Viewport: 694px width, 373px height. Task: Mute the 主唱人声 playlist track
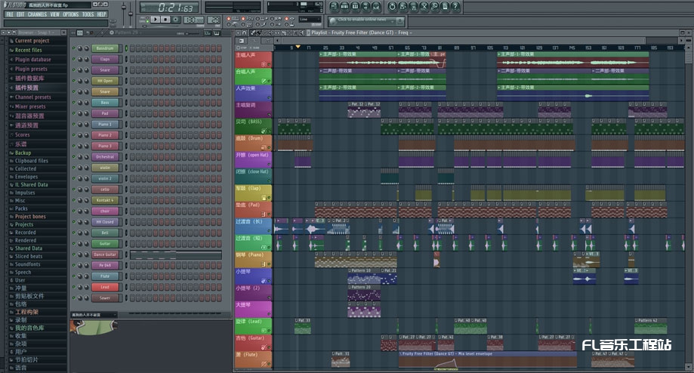tap(269, 64)
